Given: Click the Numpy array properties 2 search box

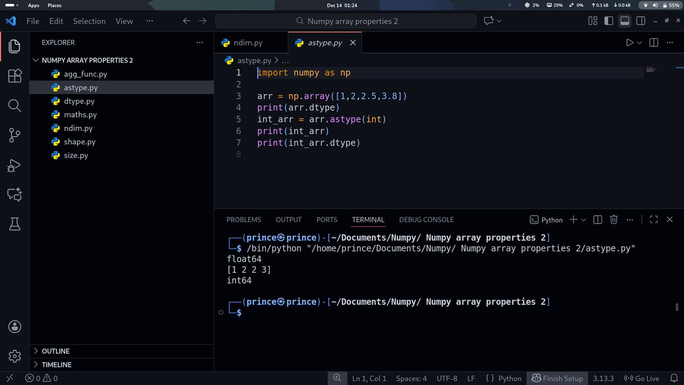Looking at the screenshot, I should [x=345, y=21].
